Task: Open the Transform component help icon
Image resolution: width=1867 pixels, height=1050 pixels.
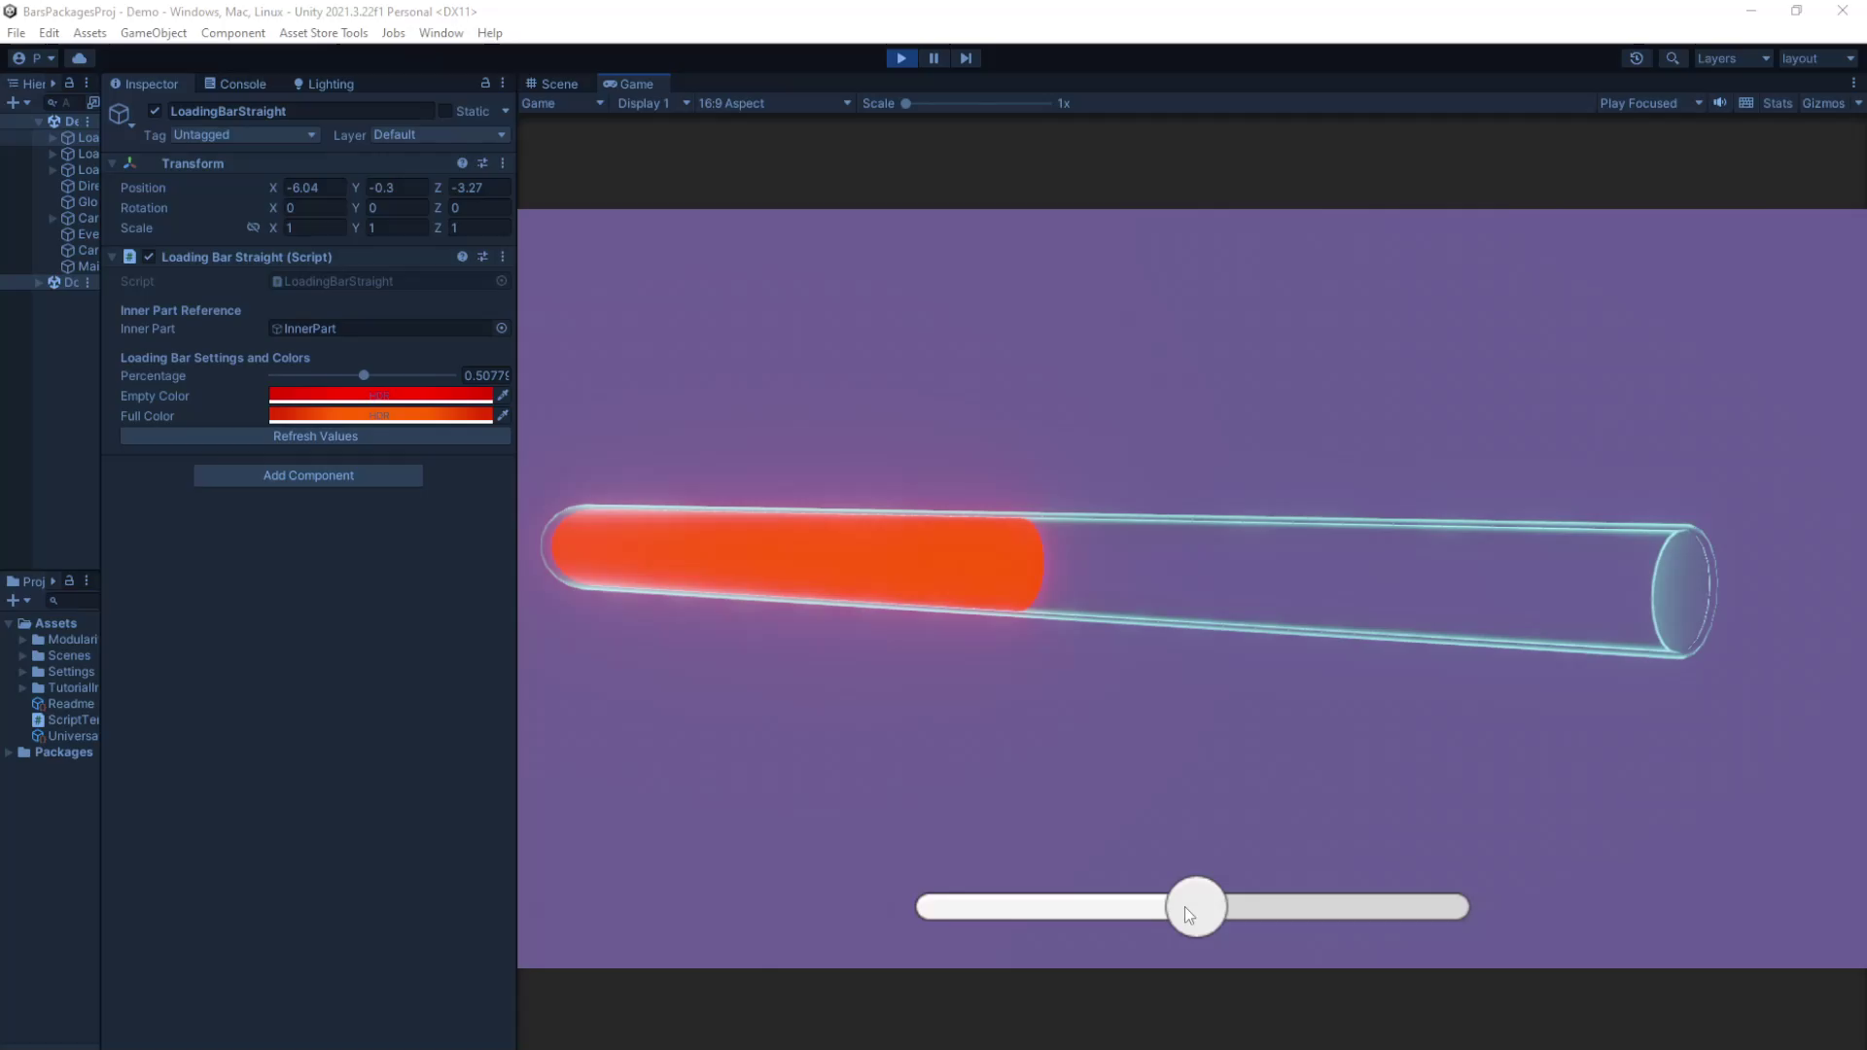Action: click(x=462, y=163)
